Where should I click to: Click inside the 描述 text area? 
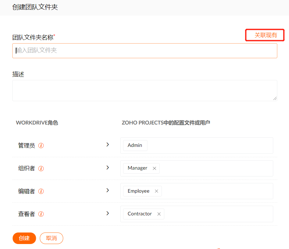144,90
